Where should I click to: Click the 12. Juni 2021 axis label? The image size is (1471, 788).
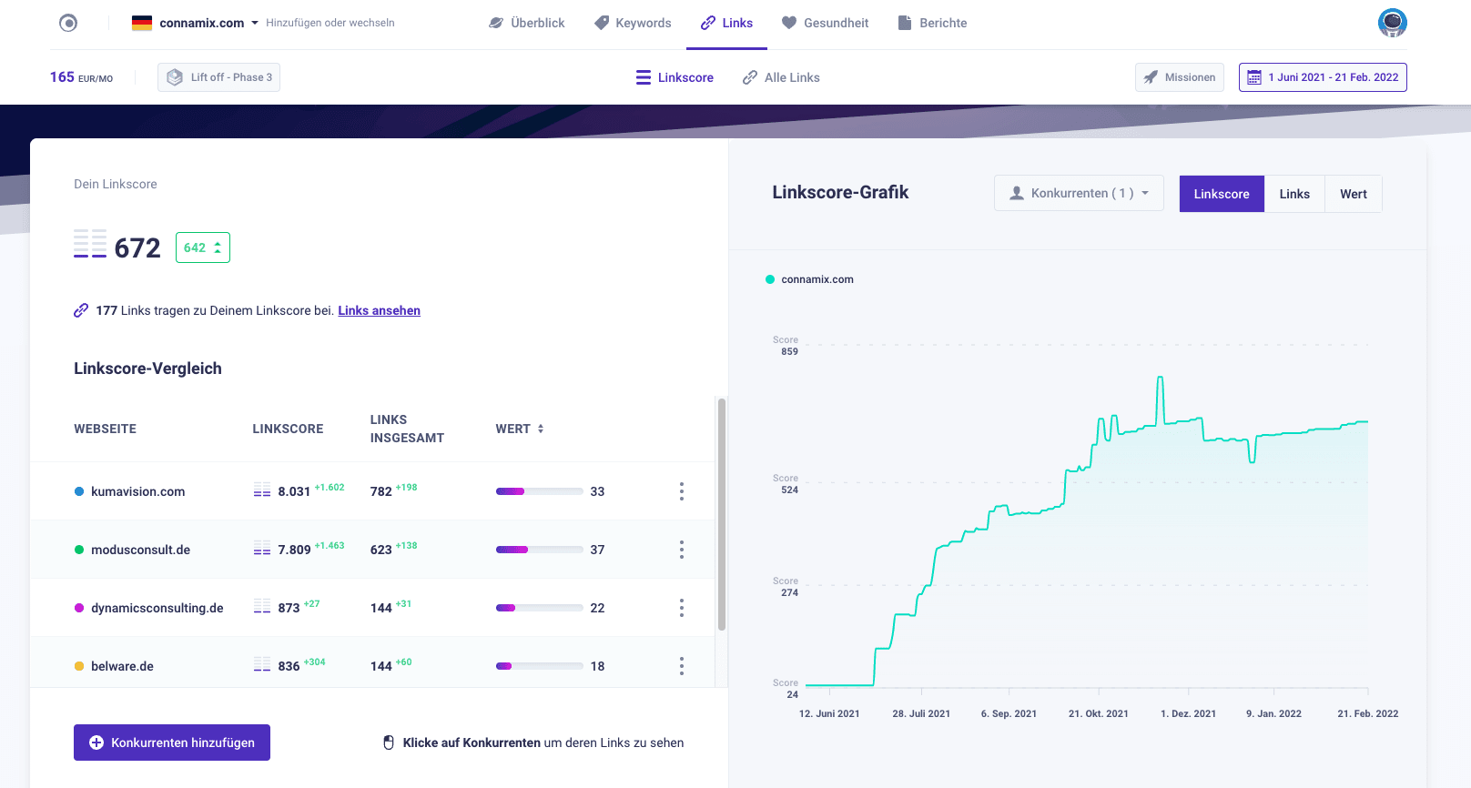[x=829, y=713]
